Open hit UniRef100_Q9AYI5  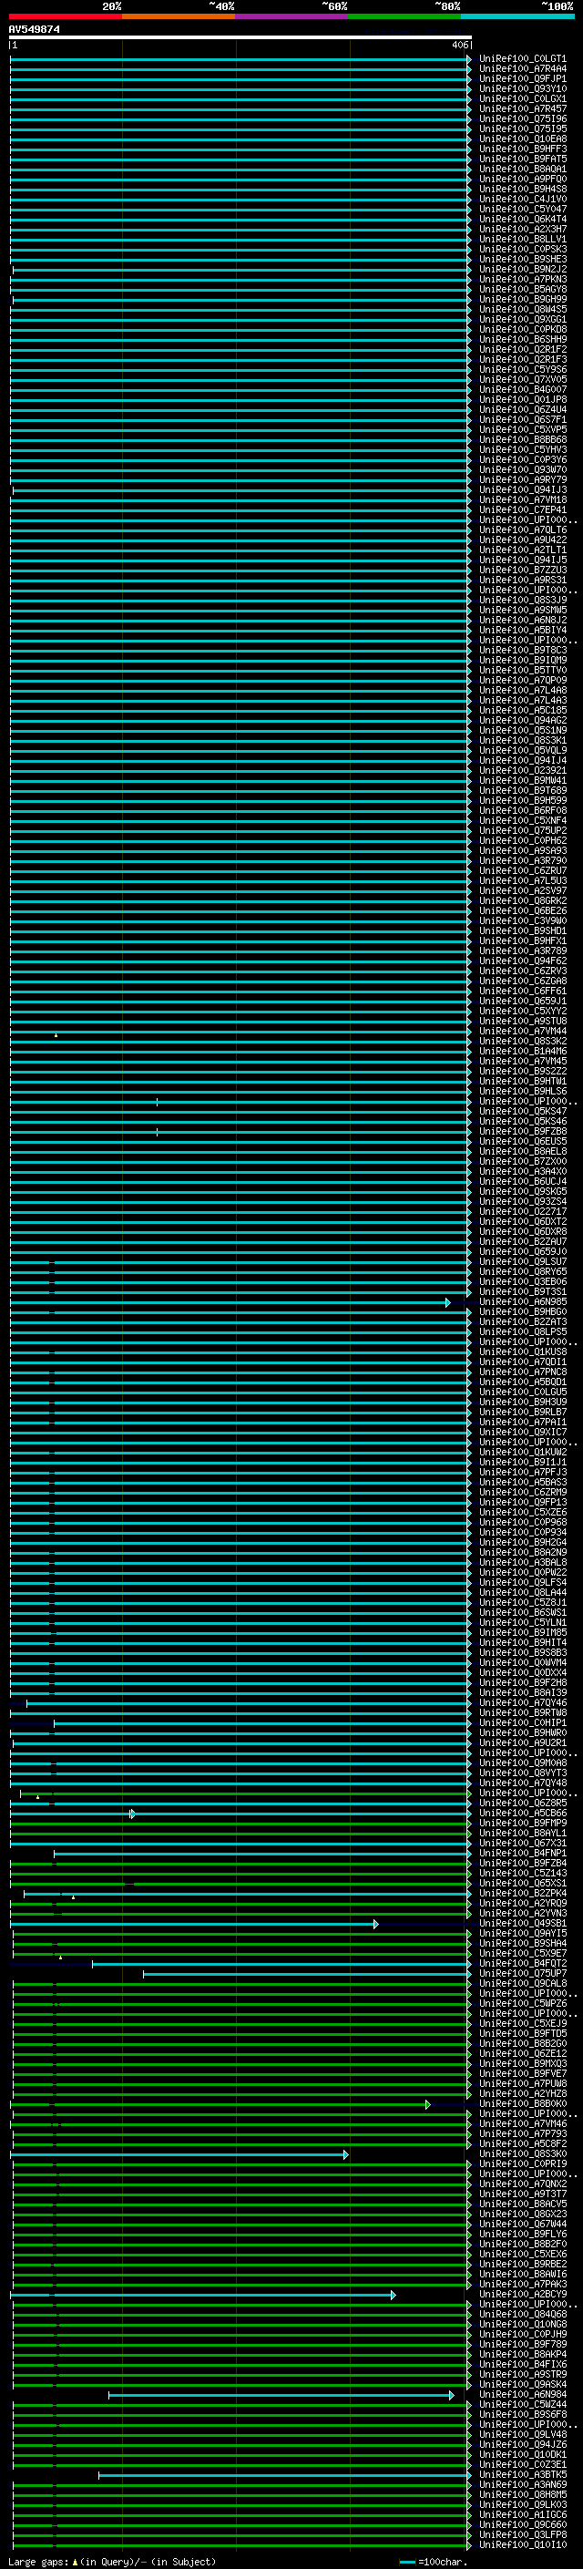pyautogui.click(x=522, y=1934)
